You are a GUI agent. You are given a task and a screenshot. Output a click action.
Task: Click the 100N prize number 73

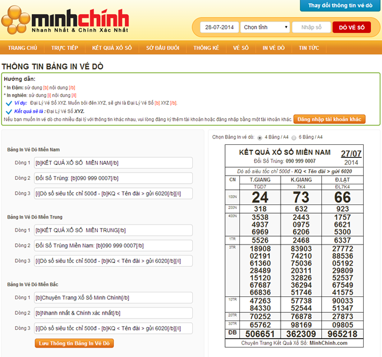coord(301,197)
